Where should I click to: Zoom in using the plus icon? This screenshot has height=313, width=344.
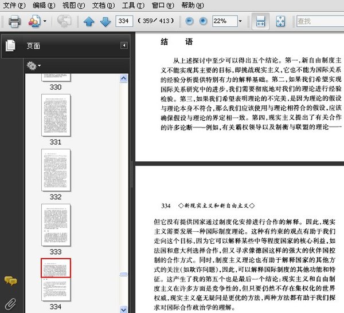click(203, 21)
